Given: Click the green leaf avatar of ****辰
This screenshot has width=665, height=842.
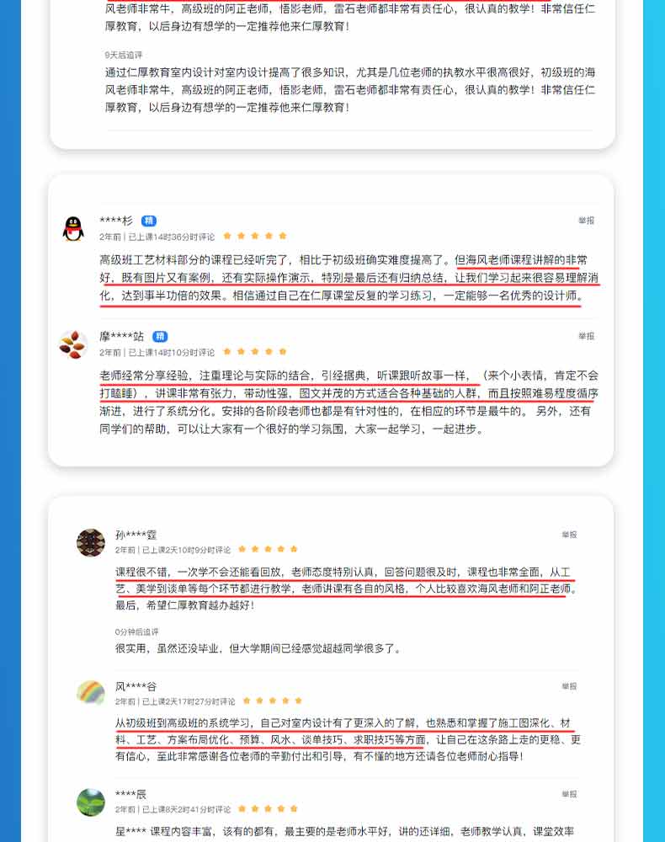Looking at the screenshot, I should (91, 802).
